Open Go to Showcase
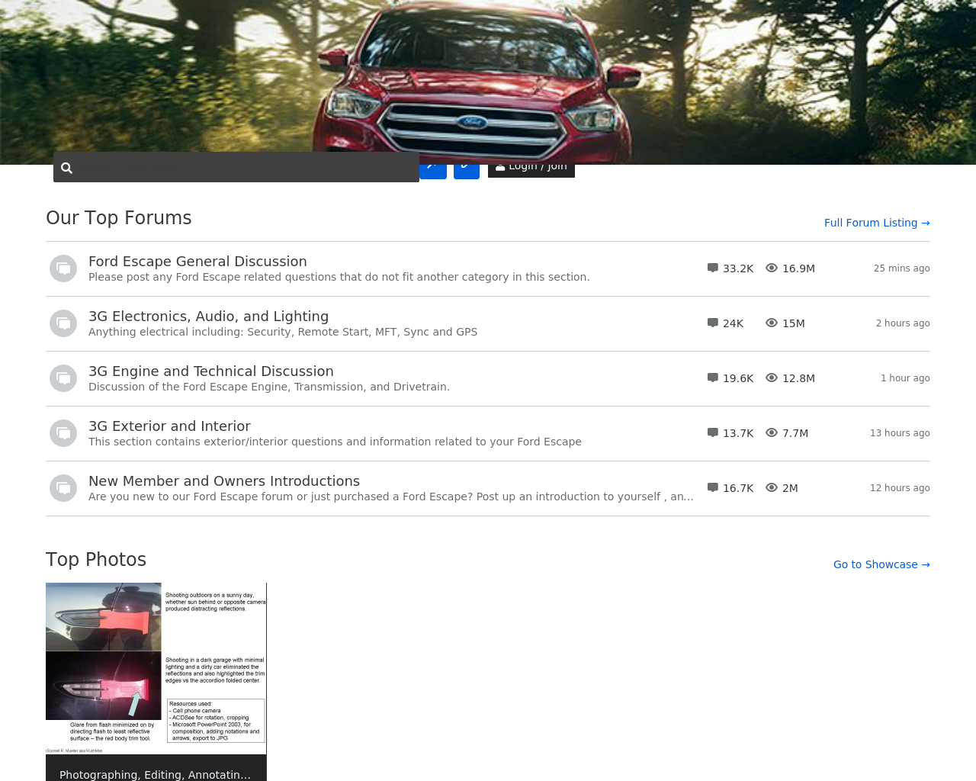Image resolution: width=976 pixels, height=781 pixels. [881, 564]
